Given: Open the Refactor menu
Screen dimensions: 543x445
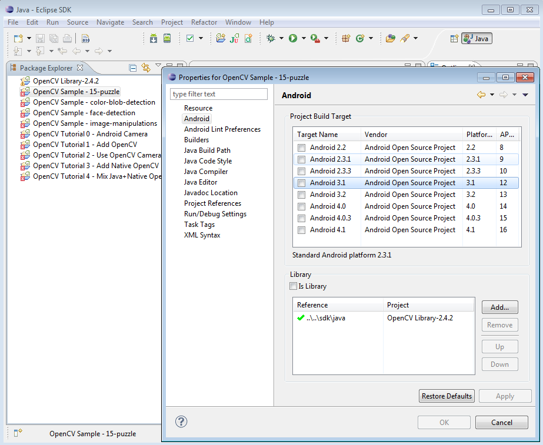Looking at the screenshot, I should click(x=204, y=22).
